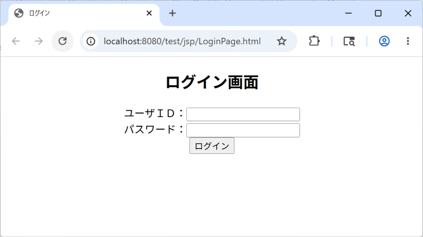The height and width of the screenshot is (237, 423).
Task: Open the Chrome profile avatar
Action: pyautogui.click(x=384, y=41)
